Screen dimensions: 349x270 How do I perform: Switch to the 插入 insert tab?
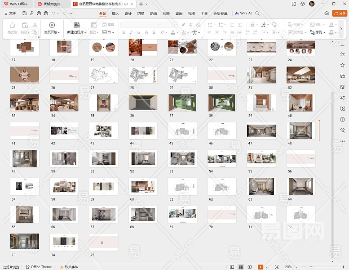tap(115, 13)
